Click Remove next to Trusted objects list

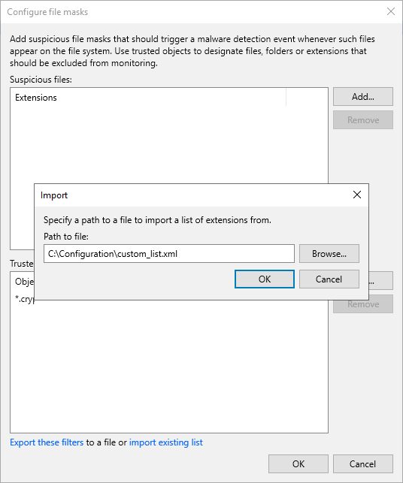tap(363, 304)
